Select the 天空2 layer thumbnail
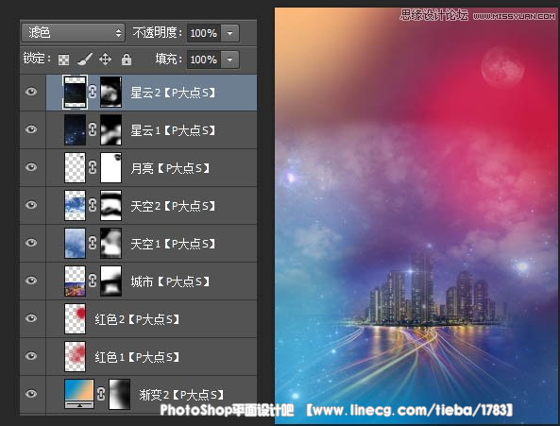560x426 pixels. pyautogui.click(x=75, y=205)
